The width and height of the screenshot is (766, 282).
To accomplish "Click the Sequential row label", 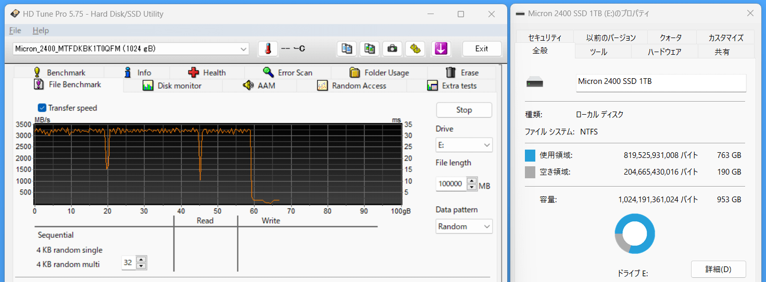I will tap(56, 235).
